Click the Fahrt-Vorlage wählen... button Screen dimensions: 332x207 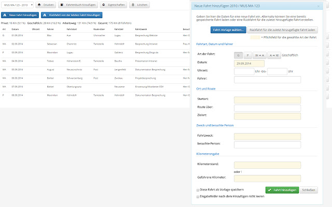click(x=228, y=30)
